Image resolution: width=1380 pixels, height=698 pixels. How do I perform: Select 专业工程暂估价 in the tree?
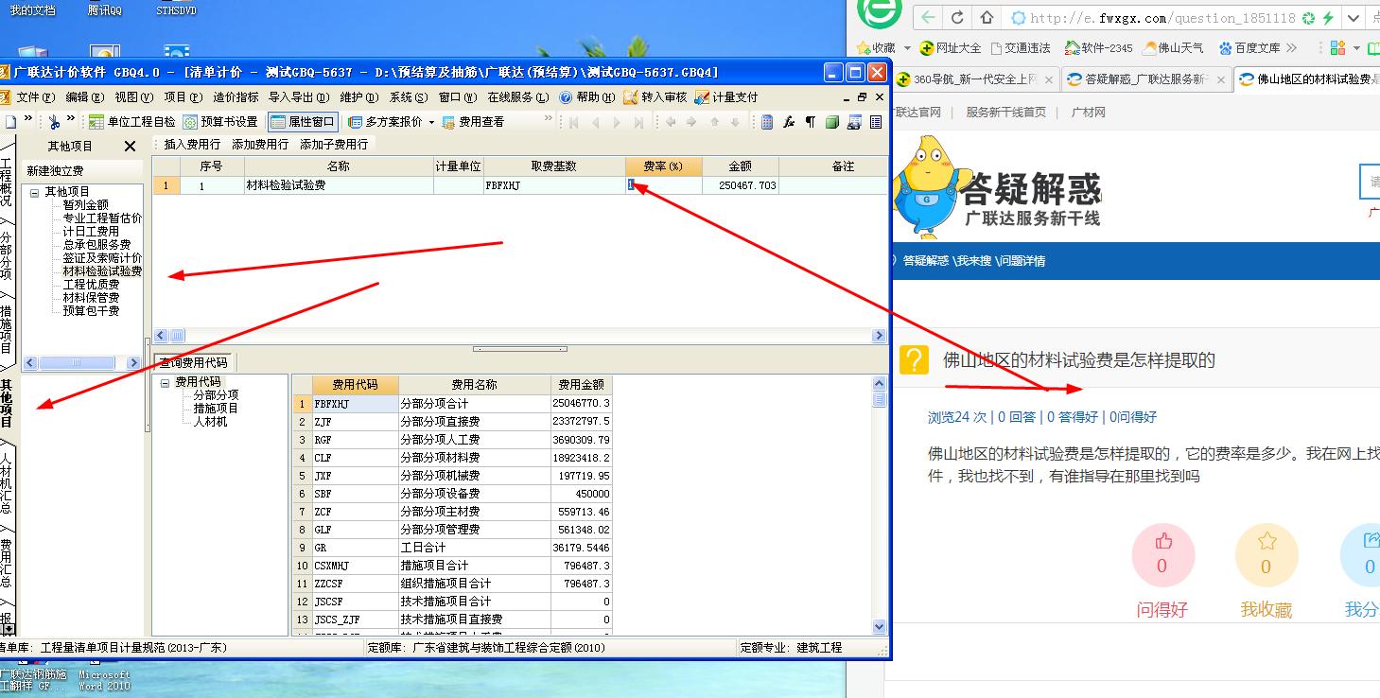pyautogui.click(x=102, y=218)
